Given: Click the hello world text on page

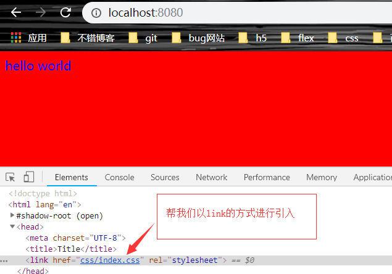Looking at the screenshot, I should click(38, 66).
